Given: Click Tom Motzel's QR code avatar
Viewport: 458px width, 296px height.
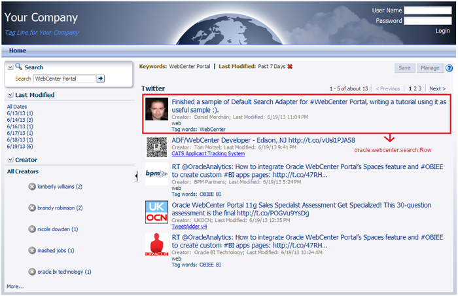Looking at the screenshot, I should click(x=157, y=147).
